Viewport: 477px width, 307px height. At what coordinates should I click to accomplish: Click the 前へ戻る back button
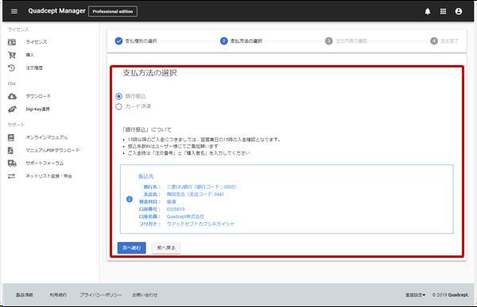tap(166, 248)
